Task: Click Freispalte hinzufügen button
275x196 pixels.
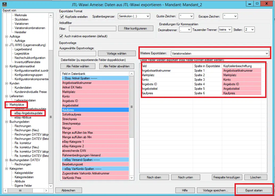Action: [227, 177]
